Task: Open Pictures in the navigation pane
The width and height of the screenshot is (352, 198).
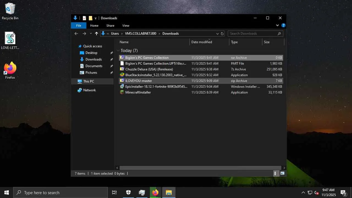Action: click(91, 73)
